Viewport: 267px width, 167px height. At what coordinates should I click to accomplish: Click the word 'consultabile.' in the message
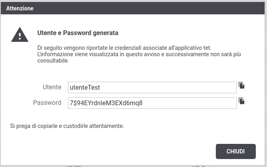[x=53, y=61]
